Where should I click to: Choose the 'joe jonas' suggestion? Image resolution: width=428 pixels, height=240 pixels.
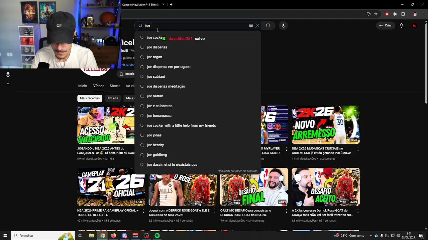198,135
